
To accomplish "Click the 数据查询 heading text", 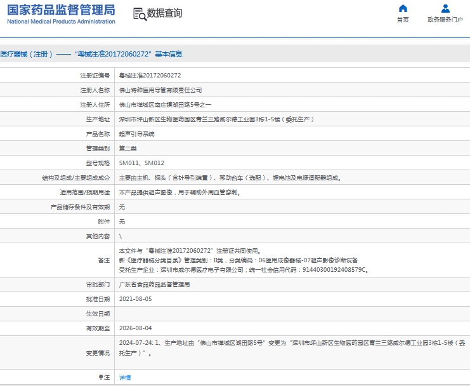I will 164,13.
